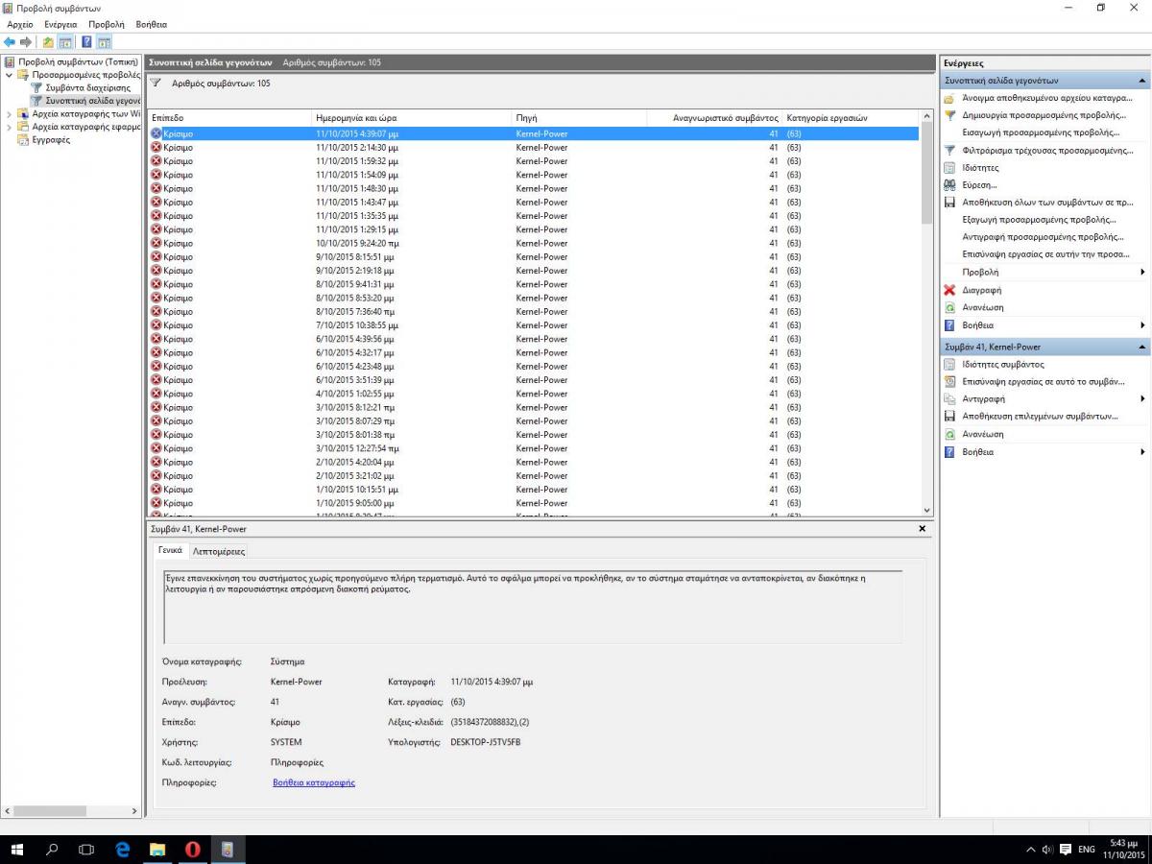This screenshot has width=1152, height=864.
Task: Click the up-one-level folder toolbar icon
Action: [x=48, y=42]
